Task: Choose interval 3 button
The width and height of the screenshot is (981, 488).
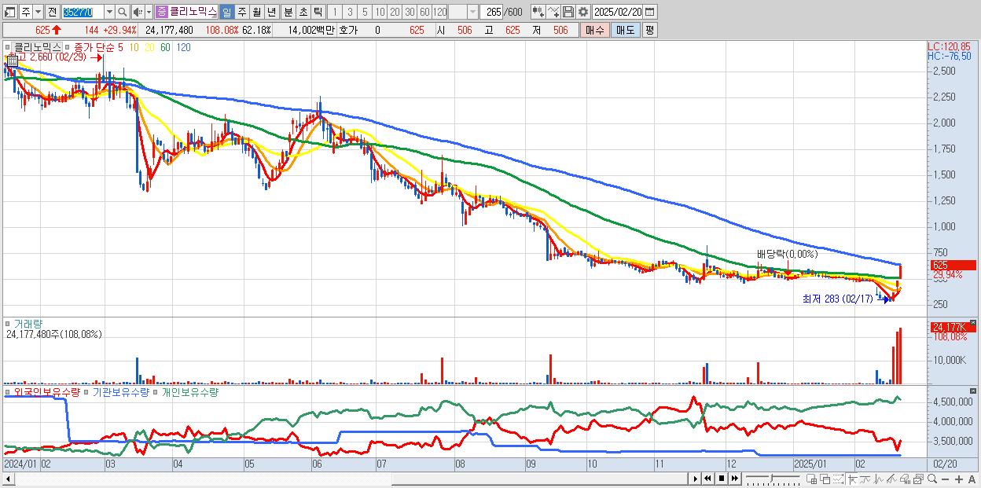Action: (350, 12)
